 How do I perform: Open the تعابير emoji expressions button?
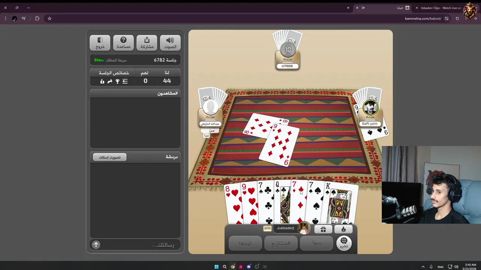pos(344,243)
